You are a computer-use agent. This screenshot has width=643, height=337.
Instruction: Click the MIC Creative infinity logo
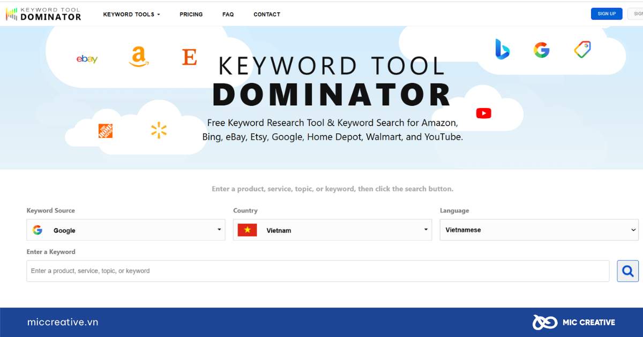coord(545,322)
